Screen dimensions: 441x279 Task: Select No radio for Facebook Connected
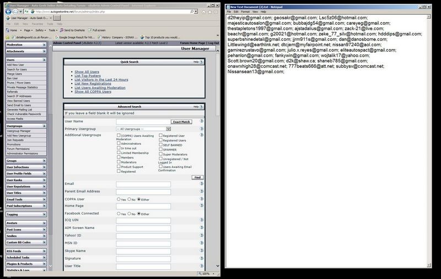129,214
